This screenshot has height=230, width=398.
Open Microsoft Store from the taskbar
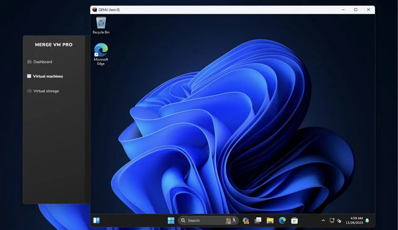pos(294,220)
